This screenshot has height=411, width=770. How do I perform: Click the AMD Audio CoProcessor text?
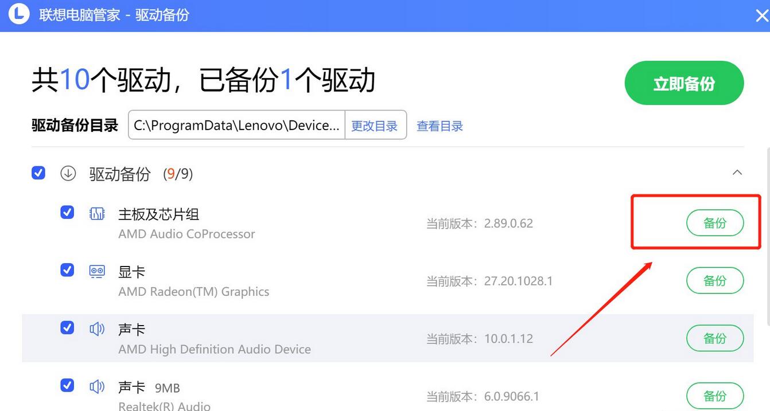(186, 234)
